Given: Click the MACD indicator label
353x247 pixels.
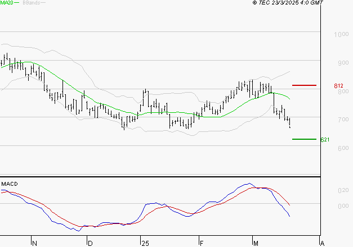Looking at the screenshot, I should (x=10, y=184).
